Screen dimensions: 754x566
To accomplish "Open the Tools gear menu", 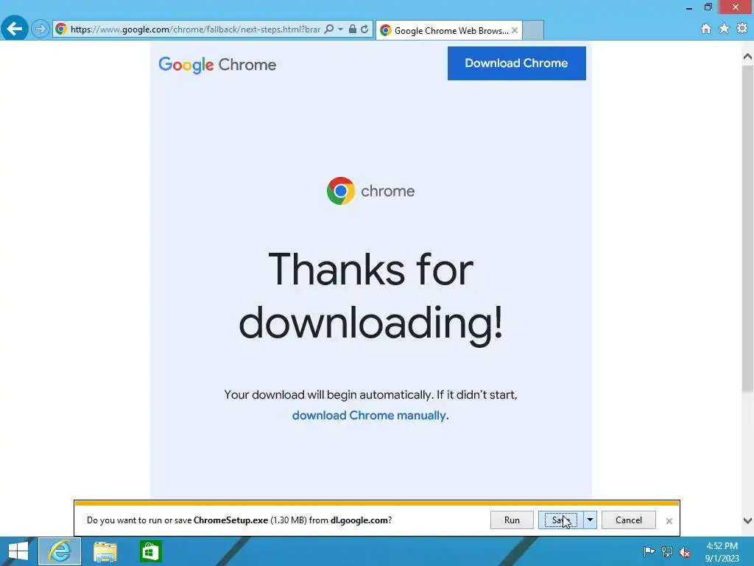I will coord(742,29).
